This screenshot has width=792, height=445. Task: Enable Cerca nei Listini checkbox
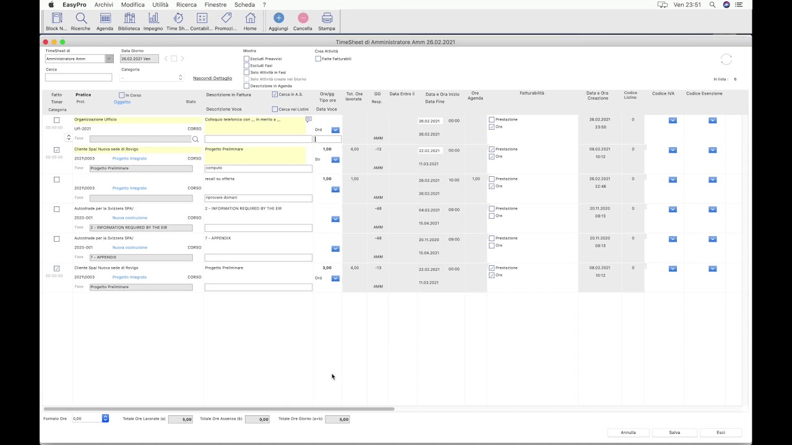[x=275, y=109]
